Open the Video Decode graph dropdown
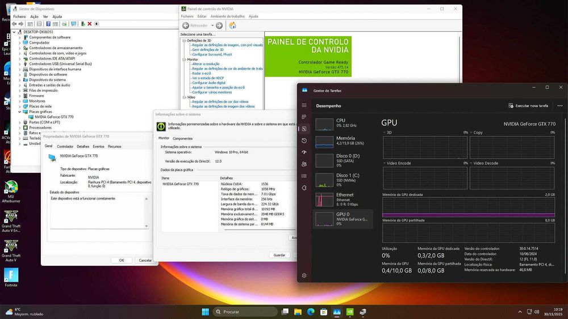 [x=471, y=163]
